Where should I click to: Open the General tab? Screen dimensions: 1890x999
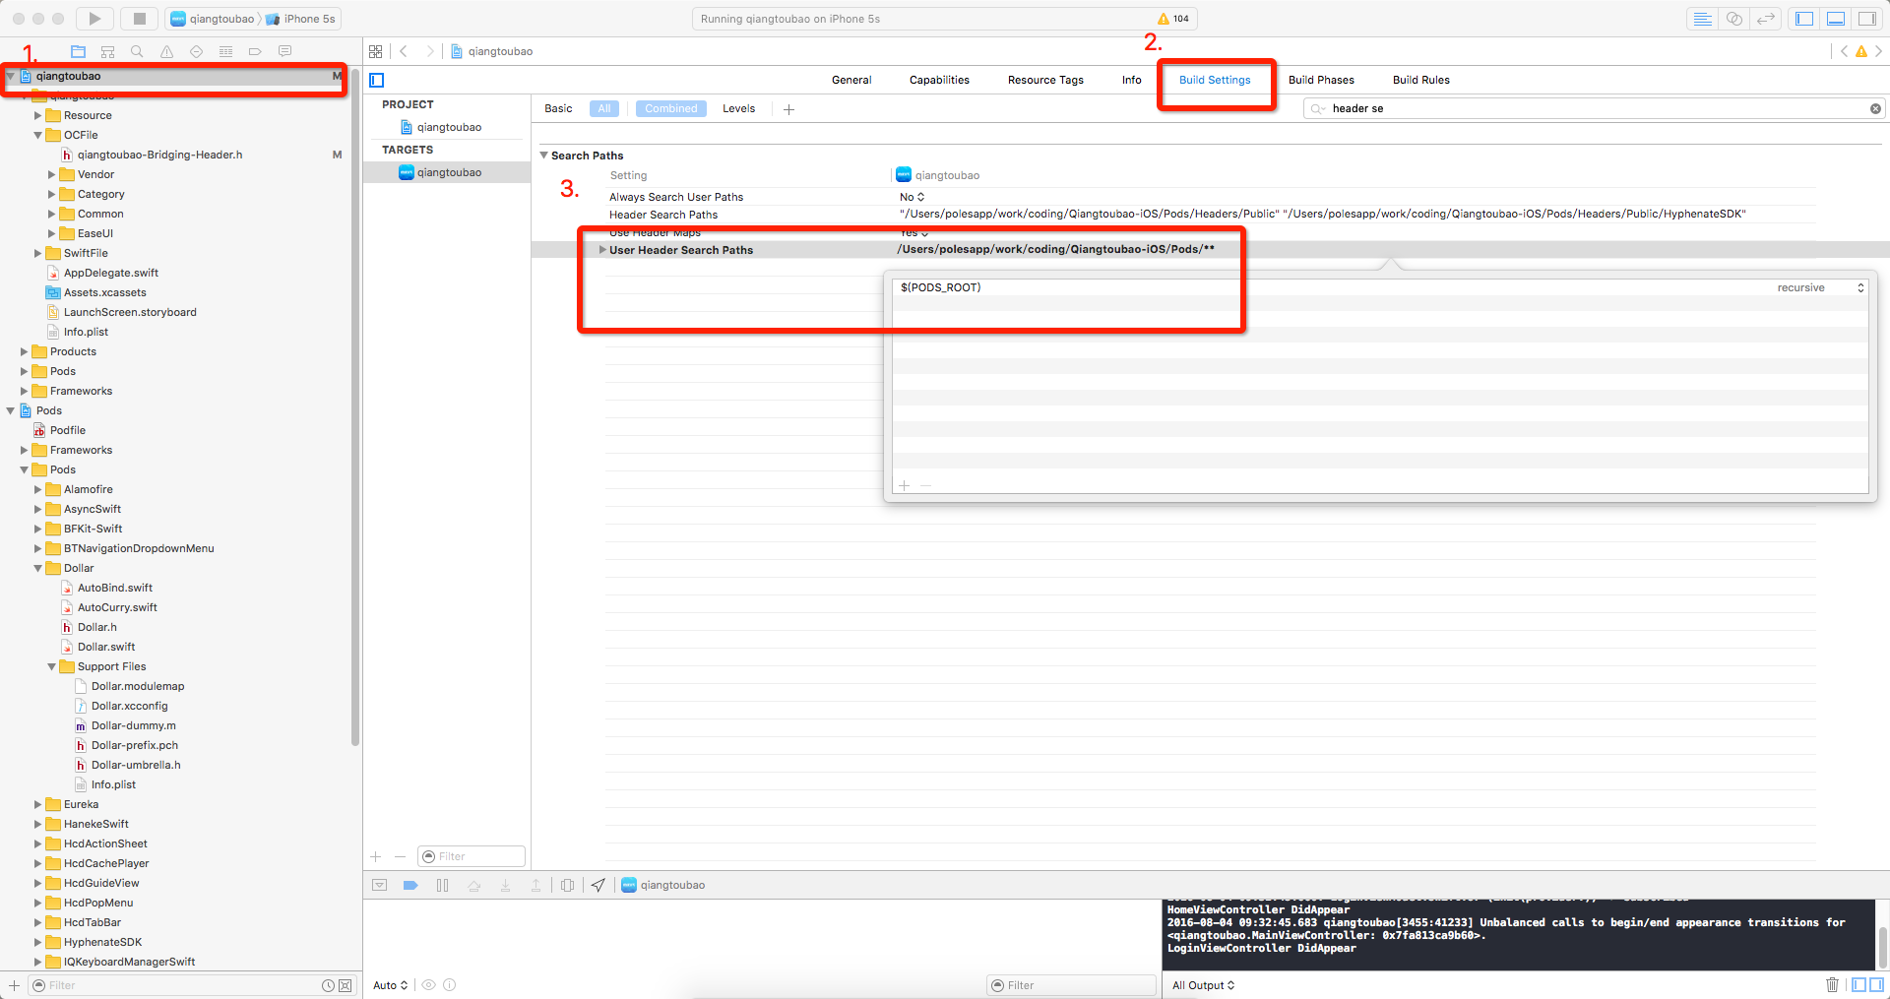click(x=851, y=80)
